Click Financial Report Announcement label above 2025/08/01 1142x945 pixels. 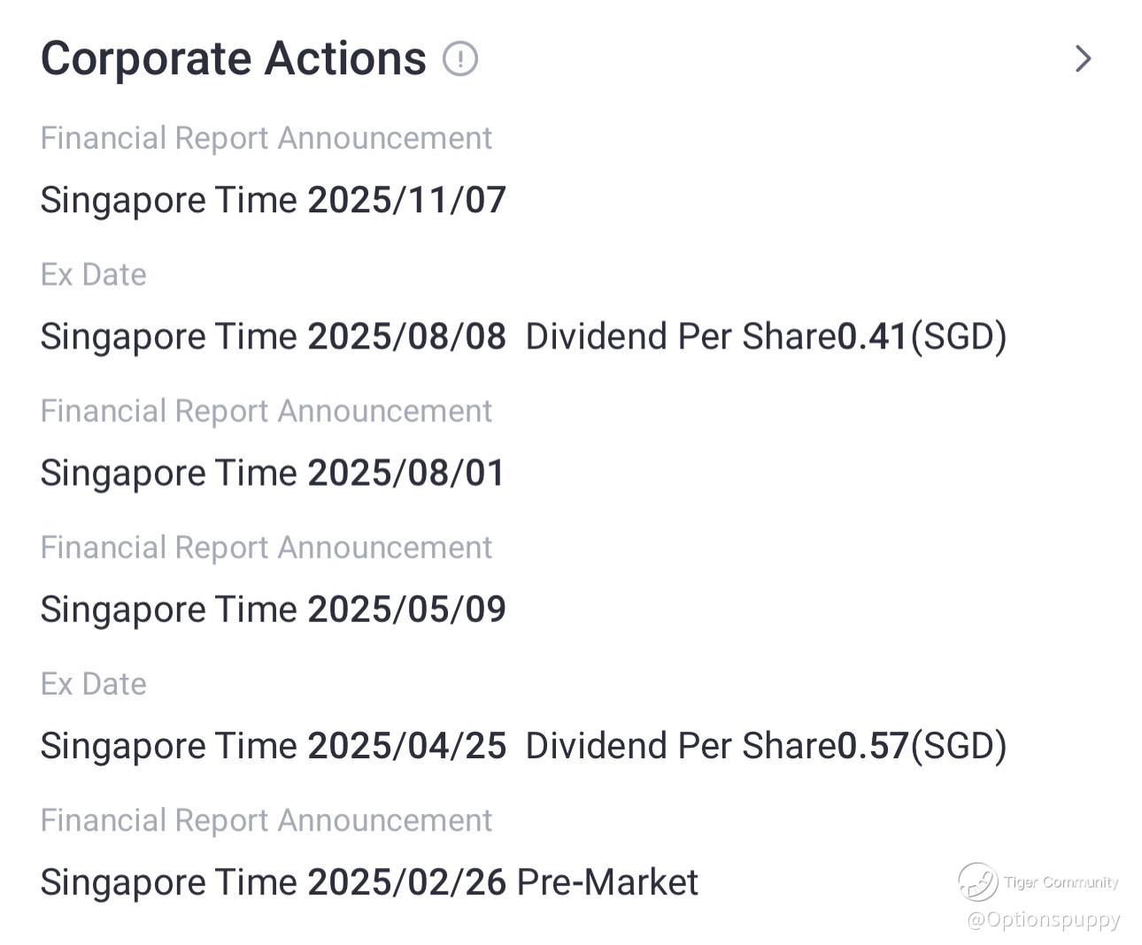266,411
